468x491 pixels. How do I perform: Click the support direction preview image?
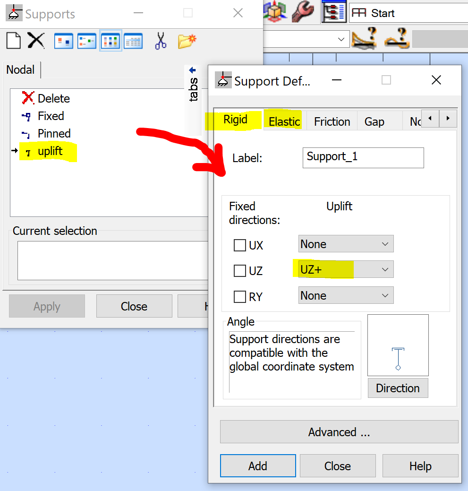(x=398, y=345)
